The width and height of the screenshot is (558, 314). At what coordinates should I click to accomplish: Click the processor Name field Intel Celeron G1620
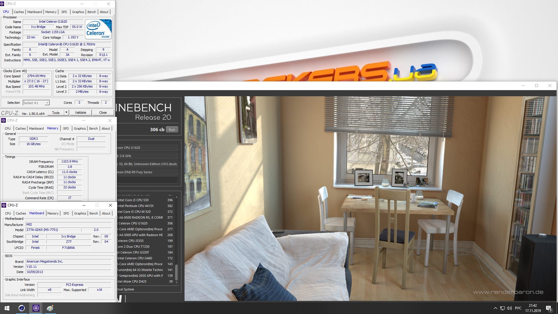53,22
